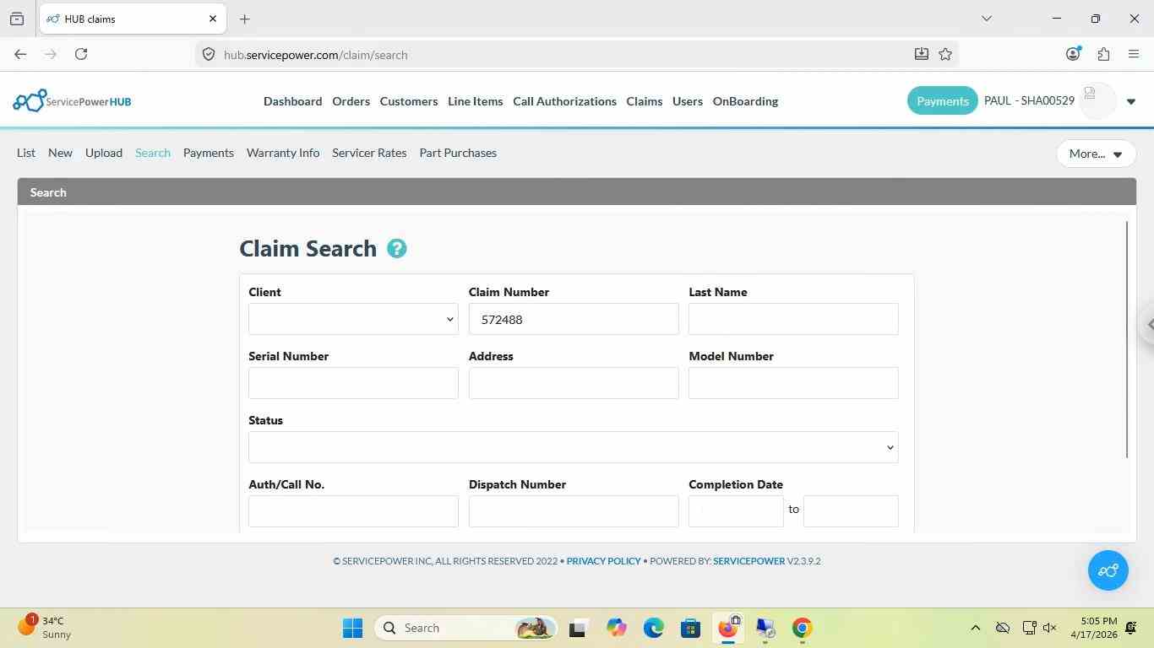Expand the user account menu arrow
Viewport: 1154px width, 648px height.
point(1131,102)
